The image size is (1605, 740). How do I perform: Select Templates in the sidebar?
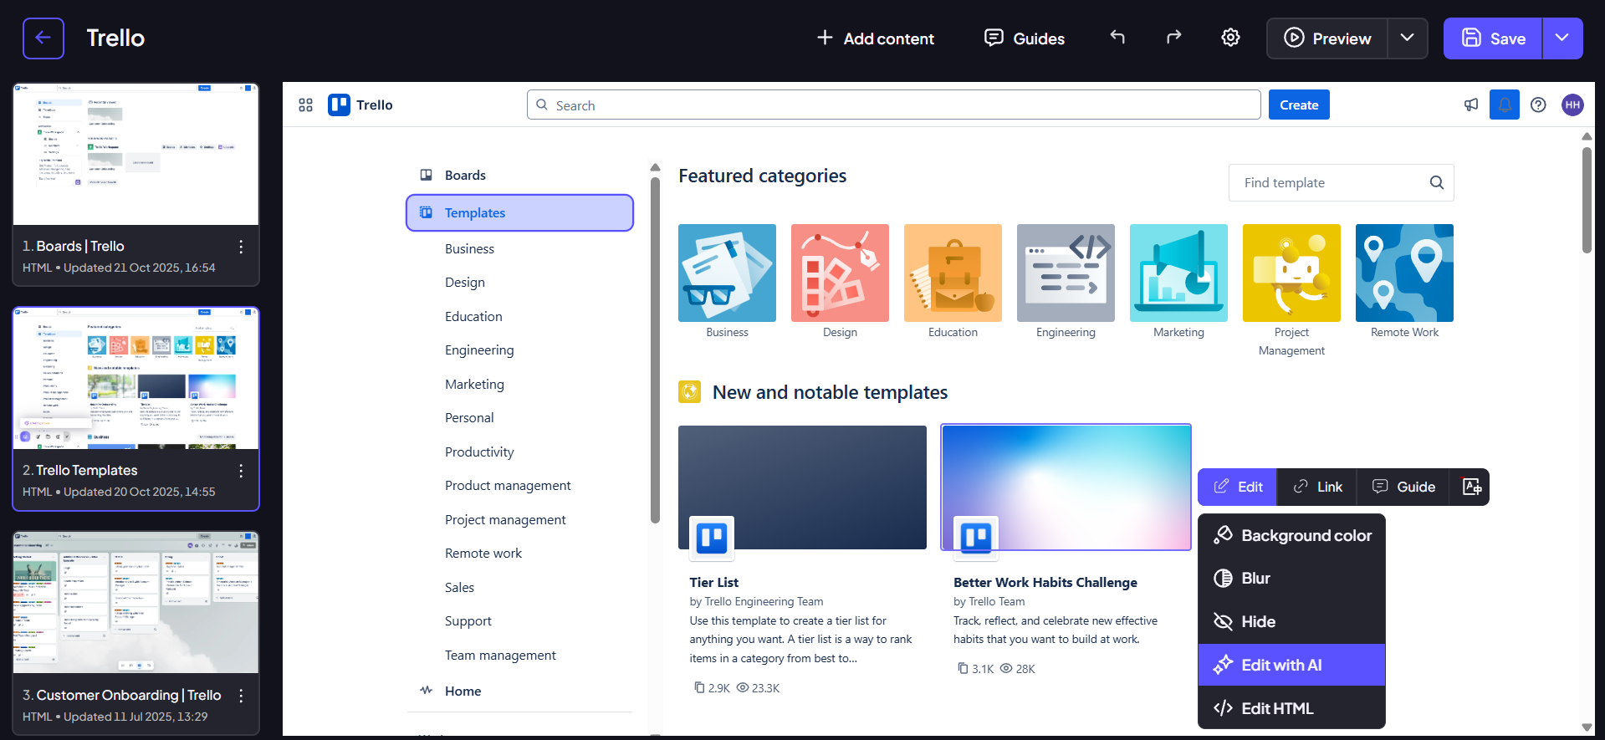click(519, 213)
